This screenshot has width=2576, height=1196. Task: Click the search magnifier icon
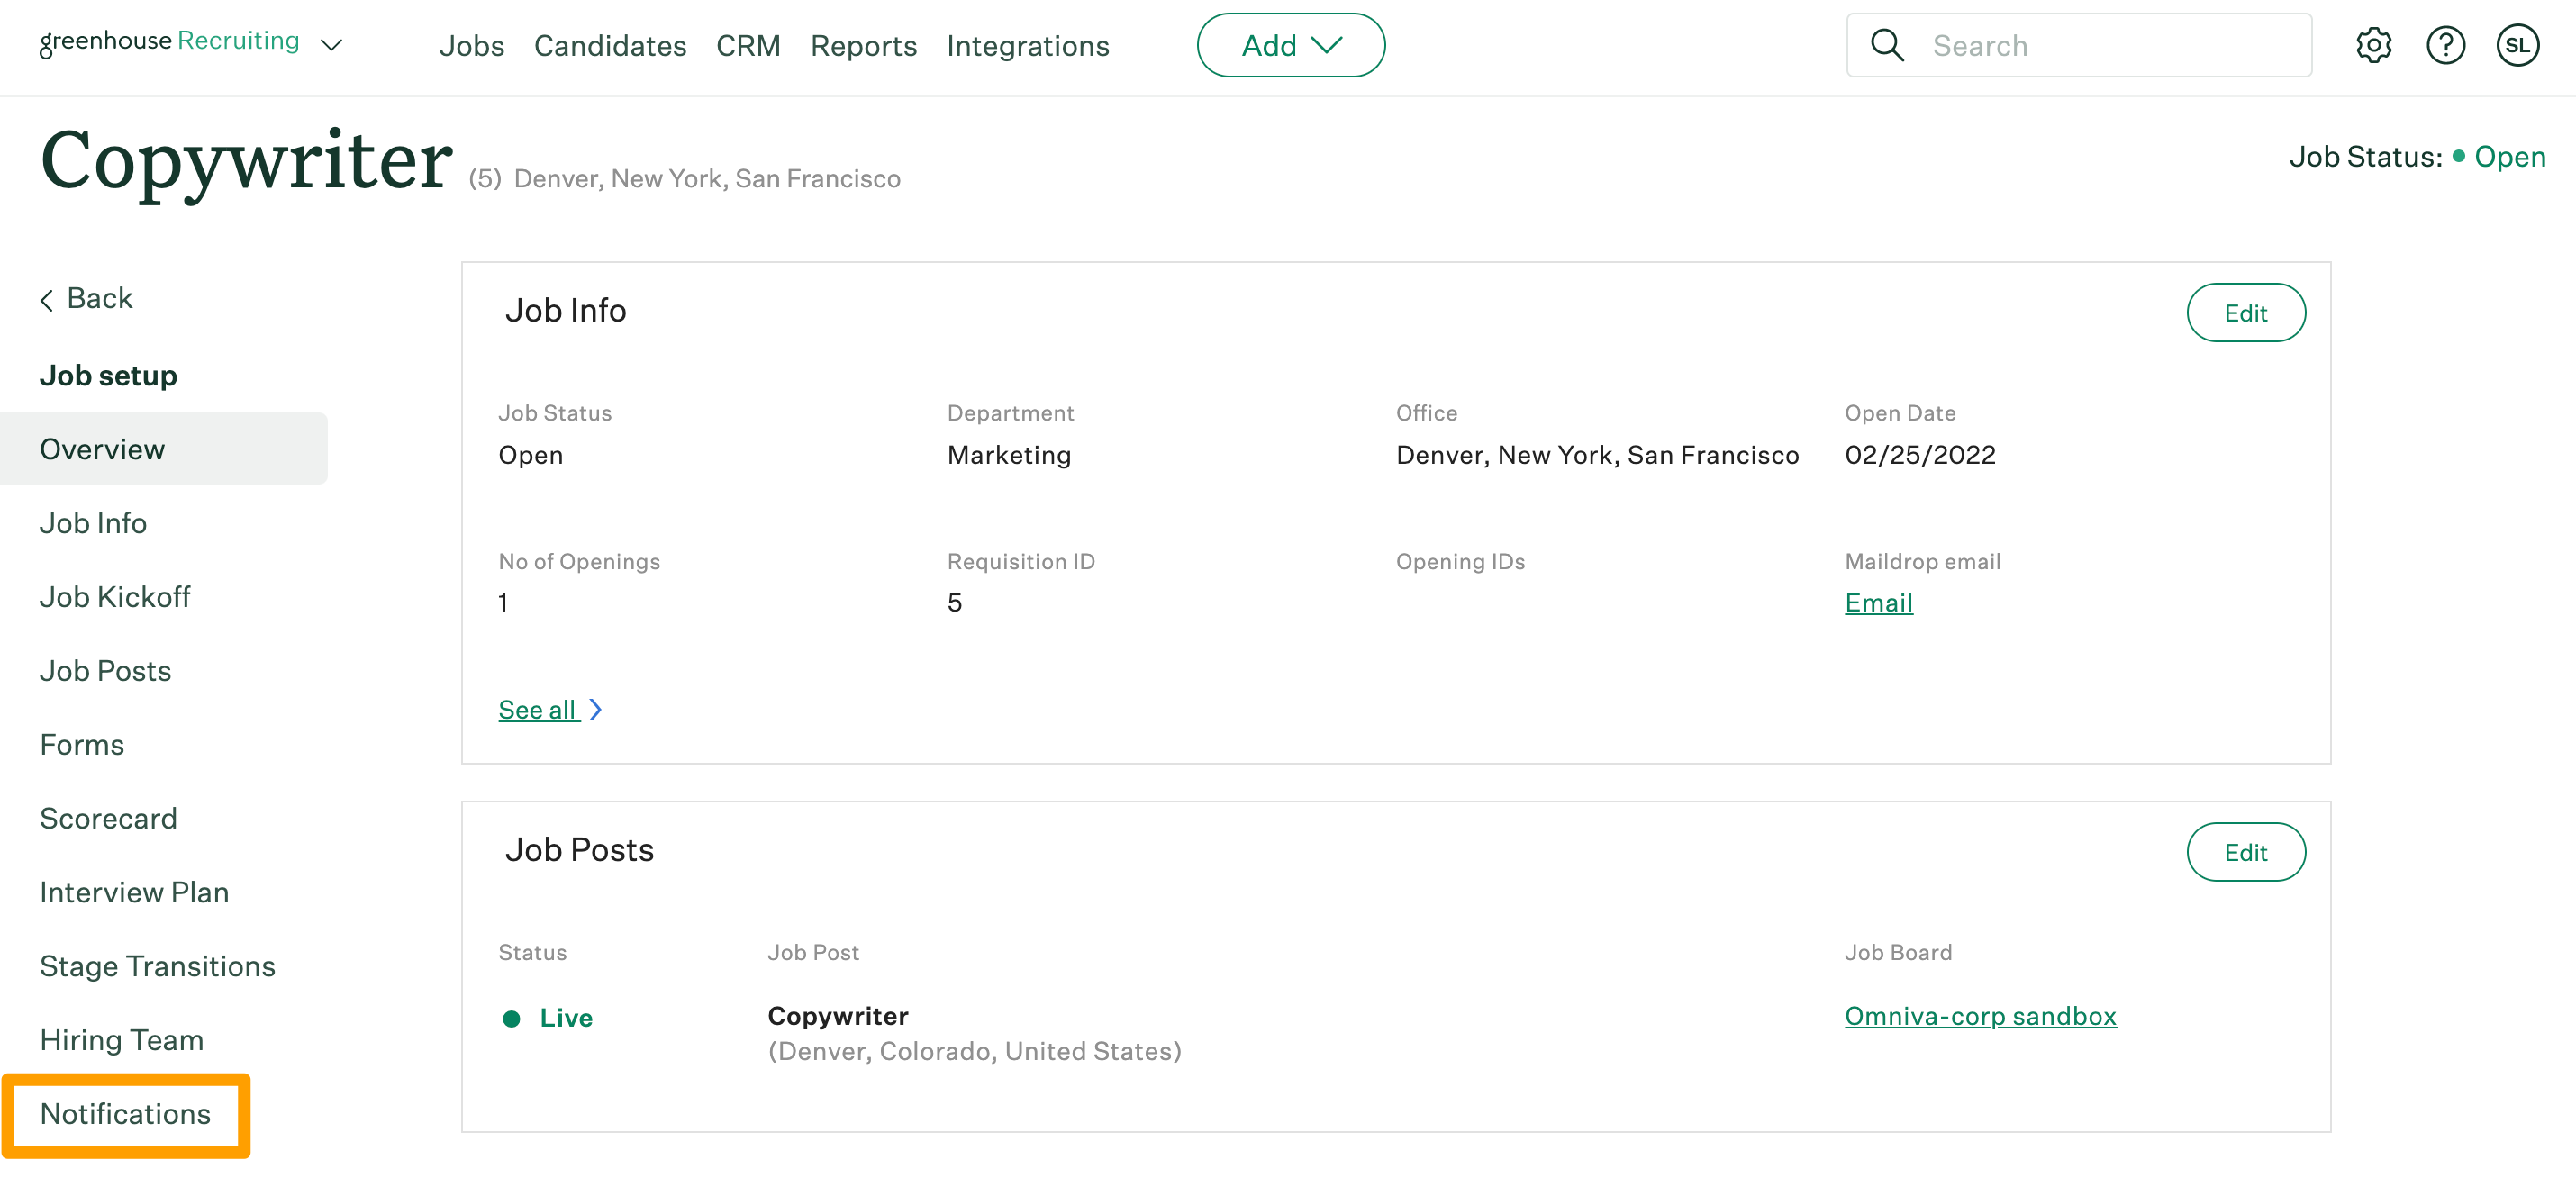[1887, 45]
